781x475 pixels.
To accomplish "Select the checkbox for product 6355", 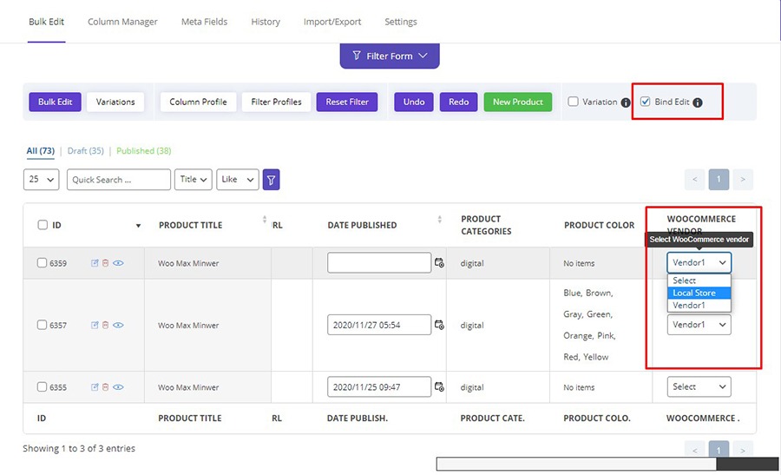I will 43,386.
